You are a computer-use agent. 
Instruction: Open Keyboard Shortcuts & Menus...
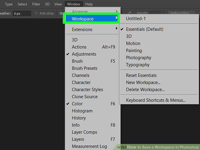click(159, 100)
